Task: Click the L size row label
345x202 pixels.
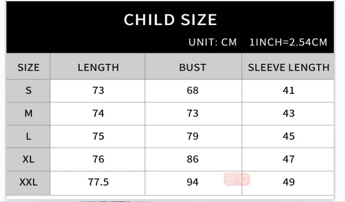Action: click(28, 136)
